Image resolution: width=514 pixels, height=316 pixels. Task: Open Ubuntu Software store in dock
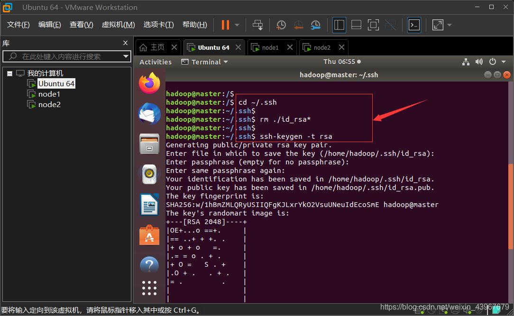click(x=149, y=235)
